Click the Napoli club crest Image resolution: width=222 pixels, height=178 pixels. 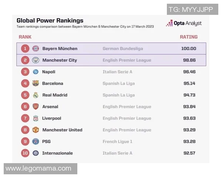[36, 72]
